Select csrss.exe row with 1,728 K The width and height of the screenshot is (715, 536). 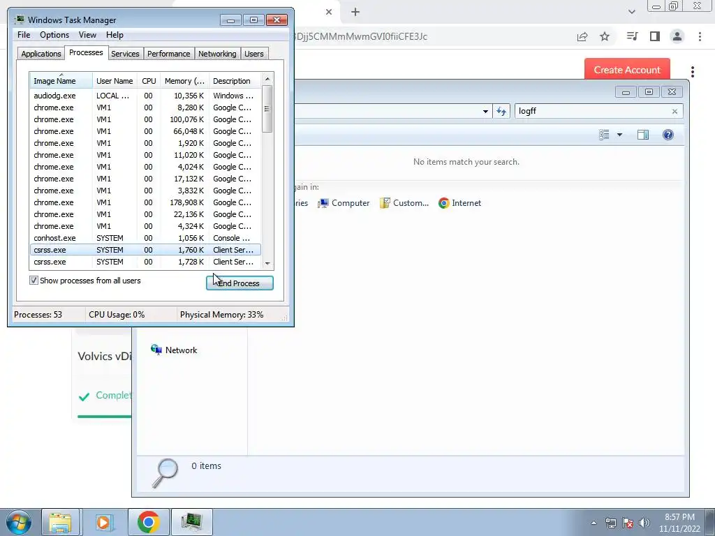[145, 262]
